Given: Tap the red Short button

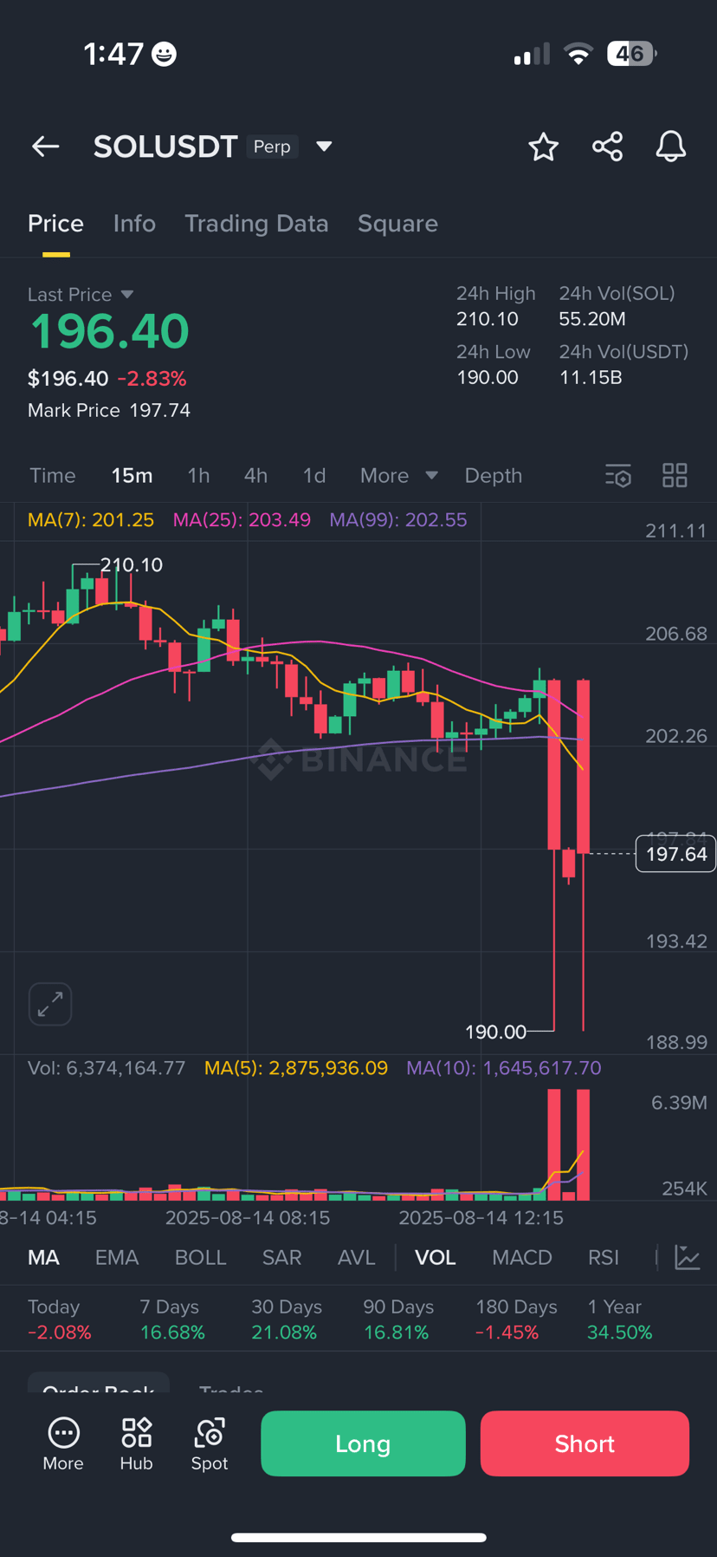Looking at the screenshot, I should (585, 1443).
